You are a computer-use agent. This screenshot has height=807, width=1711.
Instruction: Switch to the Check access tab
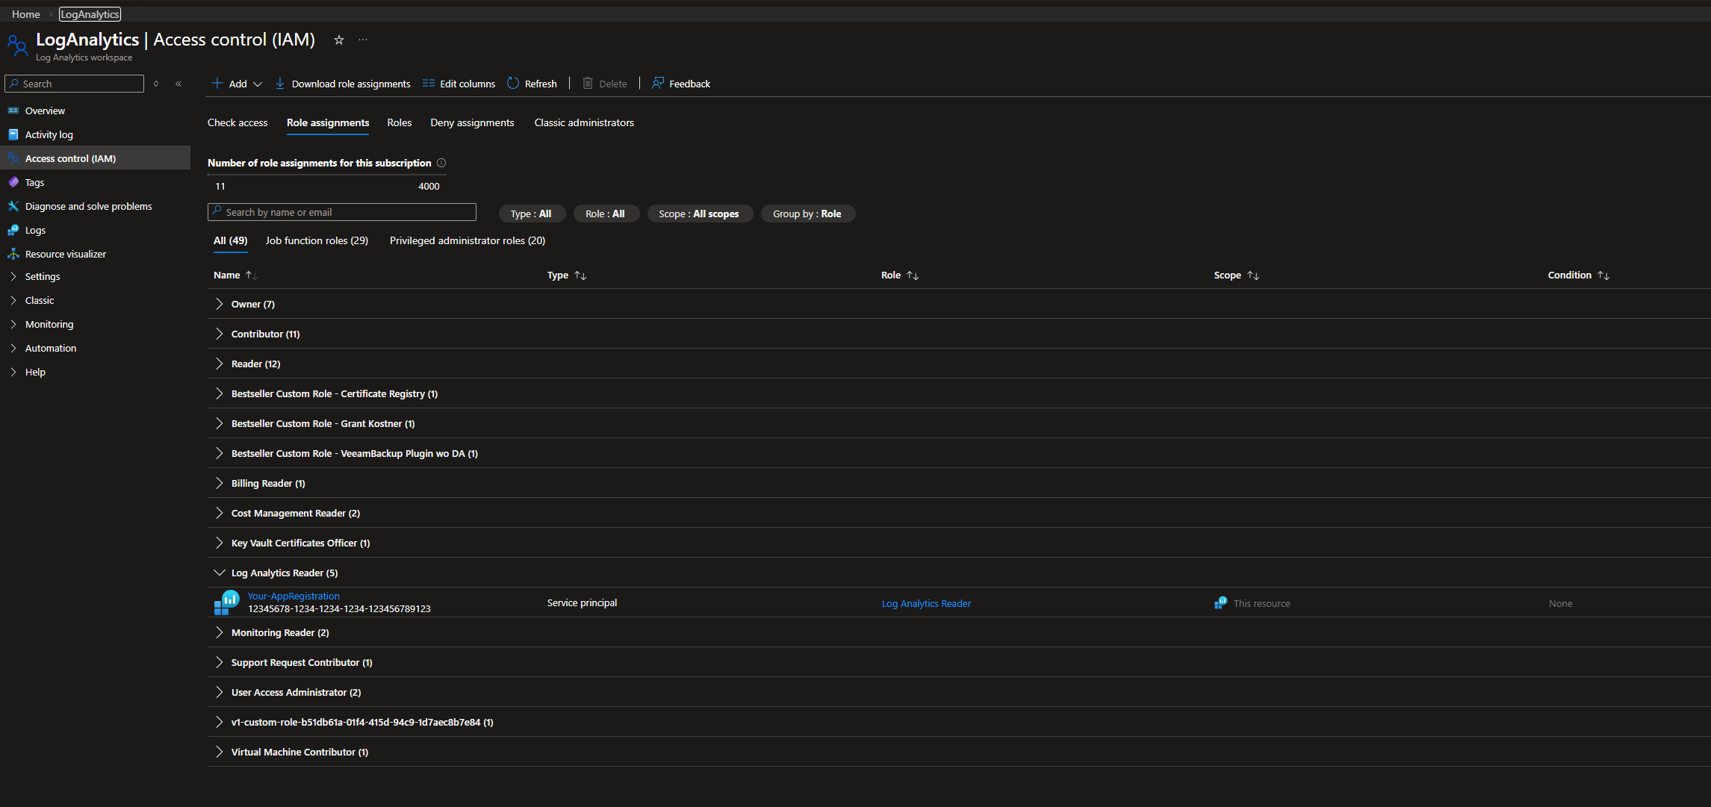[237, 122]
